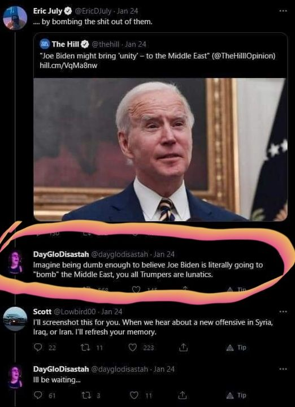This screenshot has width=295, height=407.
Task: Open more options on the last DayGloDisastah tweet
Action: (283, 369)
